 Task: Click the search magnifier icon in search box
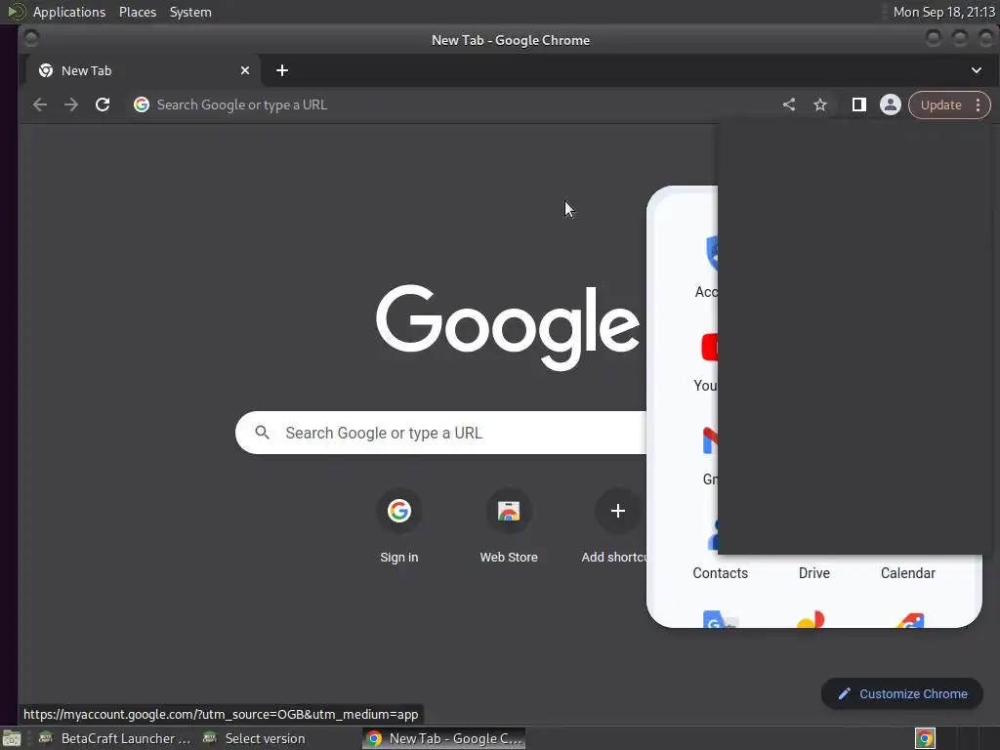(262, 433)
